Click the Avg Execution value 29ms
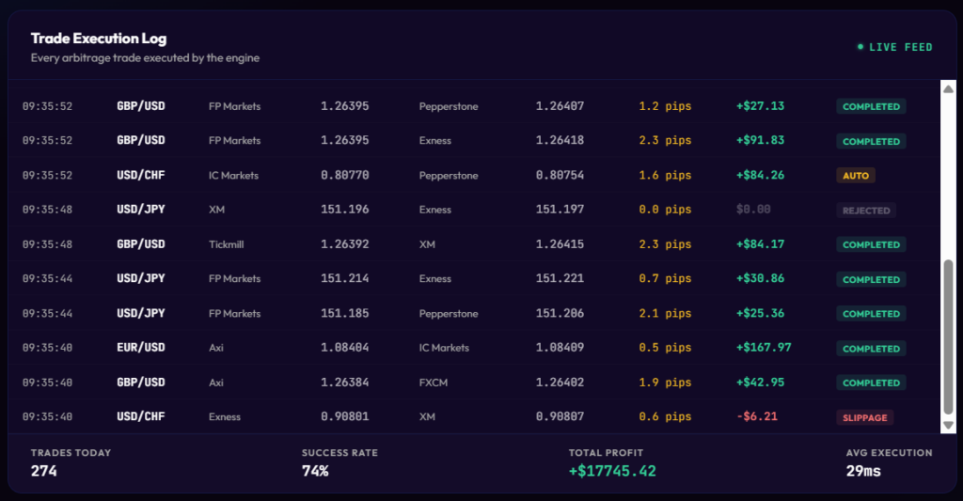 pos(863,471)
